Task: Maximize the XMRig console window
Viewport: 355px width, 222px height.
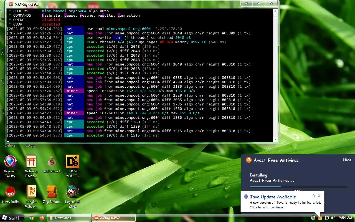Action: [x=258, y=3]
